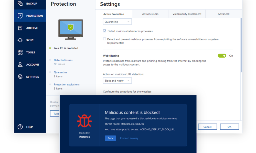Click the Proceed anyway link
256x153 pixels.
pyautogui.click(x=129, y=138)
